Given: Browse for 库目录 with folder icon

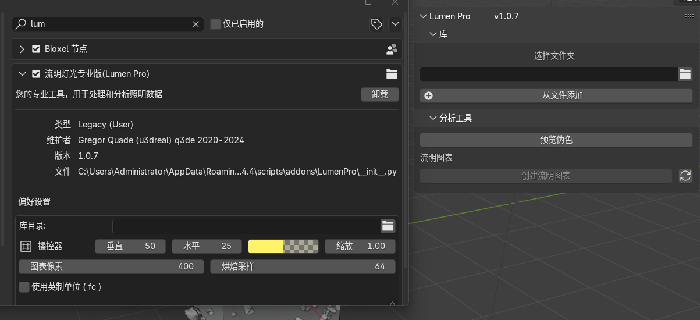Looking at the screenshot, I should pos(388,226).
